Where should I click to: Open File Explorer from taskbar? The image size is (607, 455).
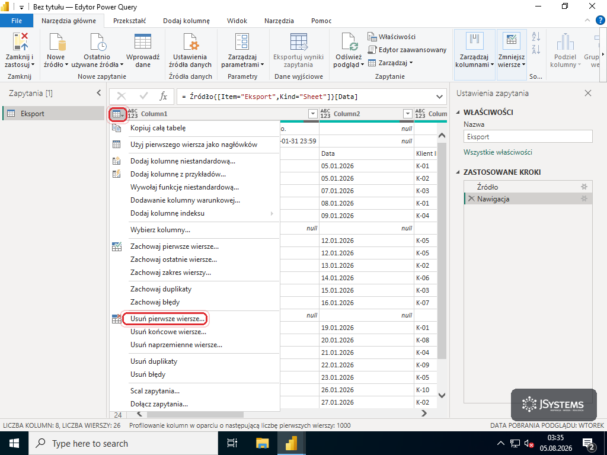click(x=263, y=443)
